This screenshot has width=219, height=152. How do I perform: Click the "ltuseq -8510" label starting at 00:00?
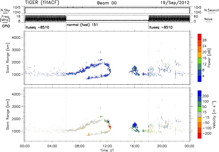point(37,27)
